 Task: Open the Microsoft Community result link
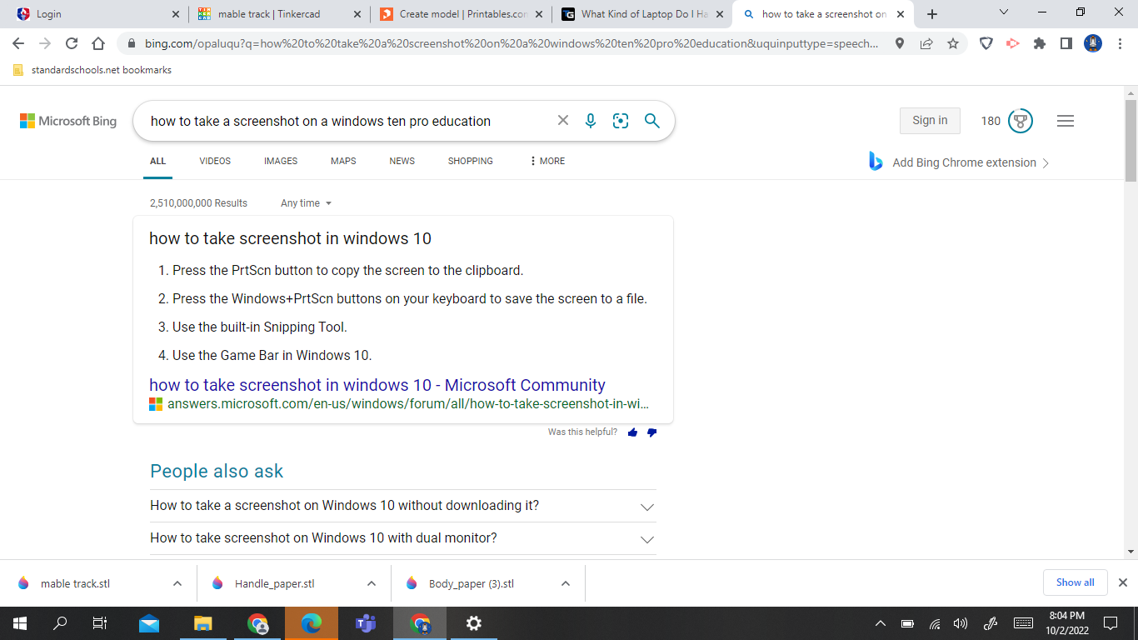tap(377, 385)
